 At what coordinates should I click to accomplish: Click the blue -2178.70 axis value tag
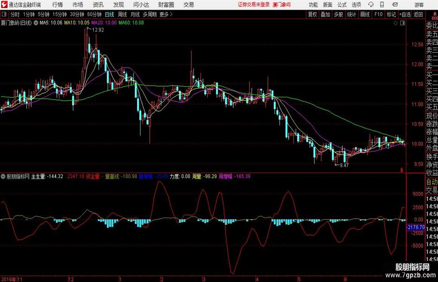pyautogui.click(x=416, y=227)
